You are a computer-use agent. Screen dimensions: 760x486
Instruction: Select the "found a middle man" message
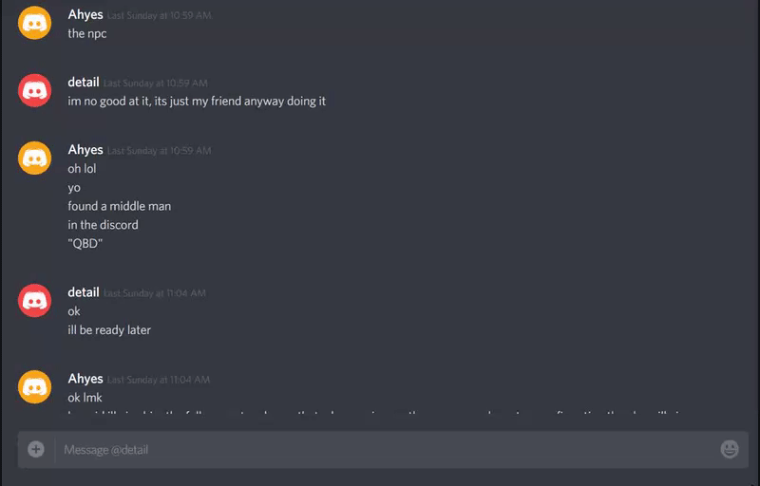point(120,206)
